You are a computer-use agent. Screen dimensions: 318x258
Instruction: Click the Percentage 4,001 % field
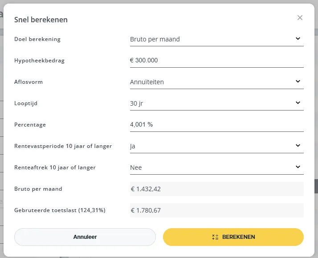pos(216,124)
